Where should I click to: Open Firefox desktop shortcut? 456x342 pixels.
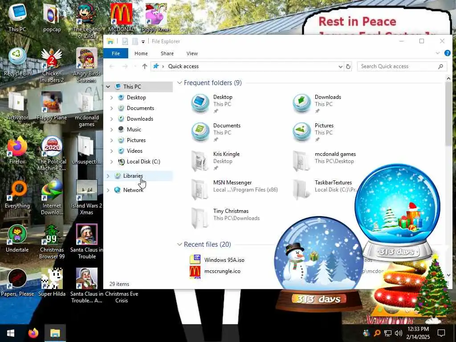pos(17,151)
